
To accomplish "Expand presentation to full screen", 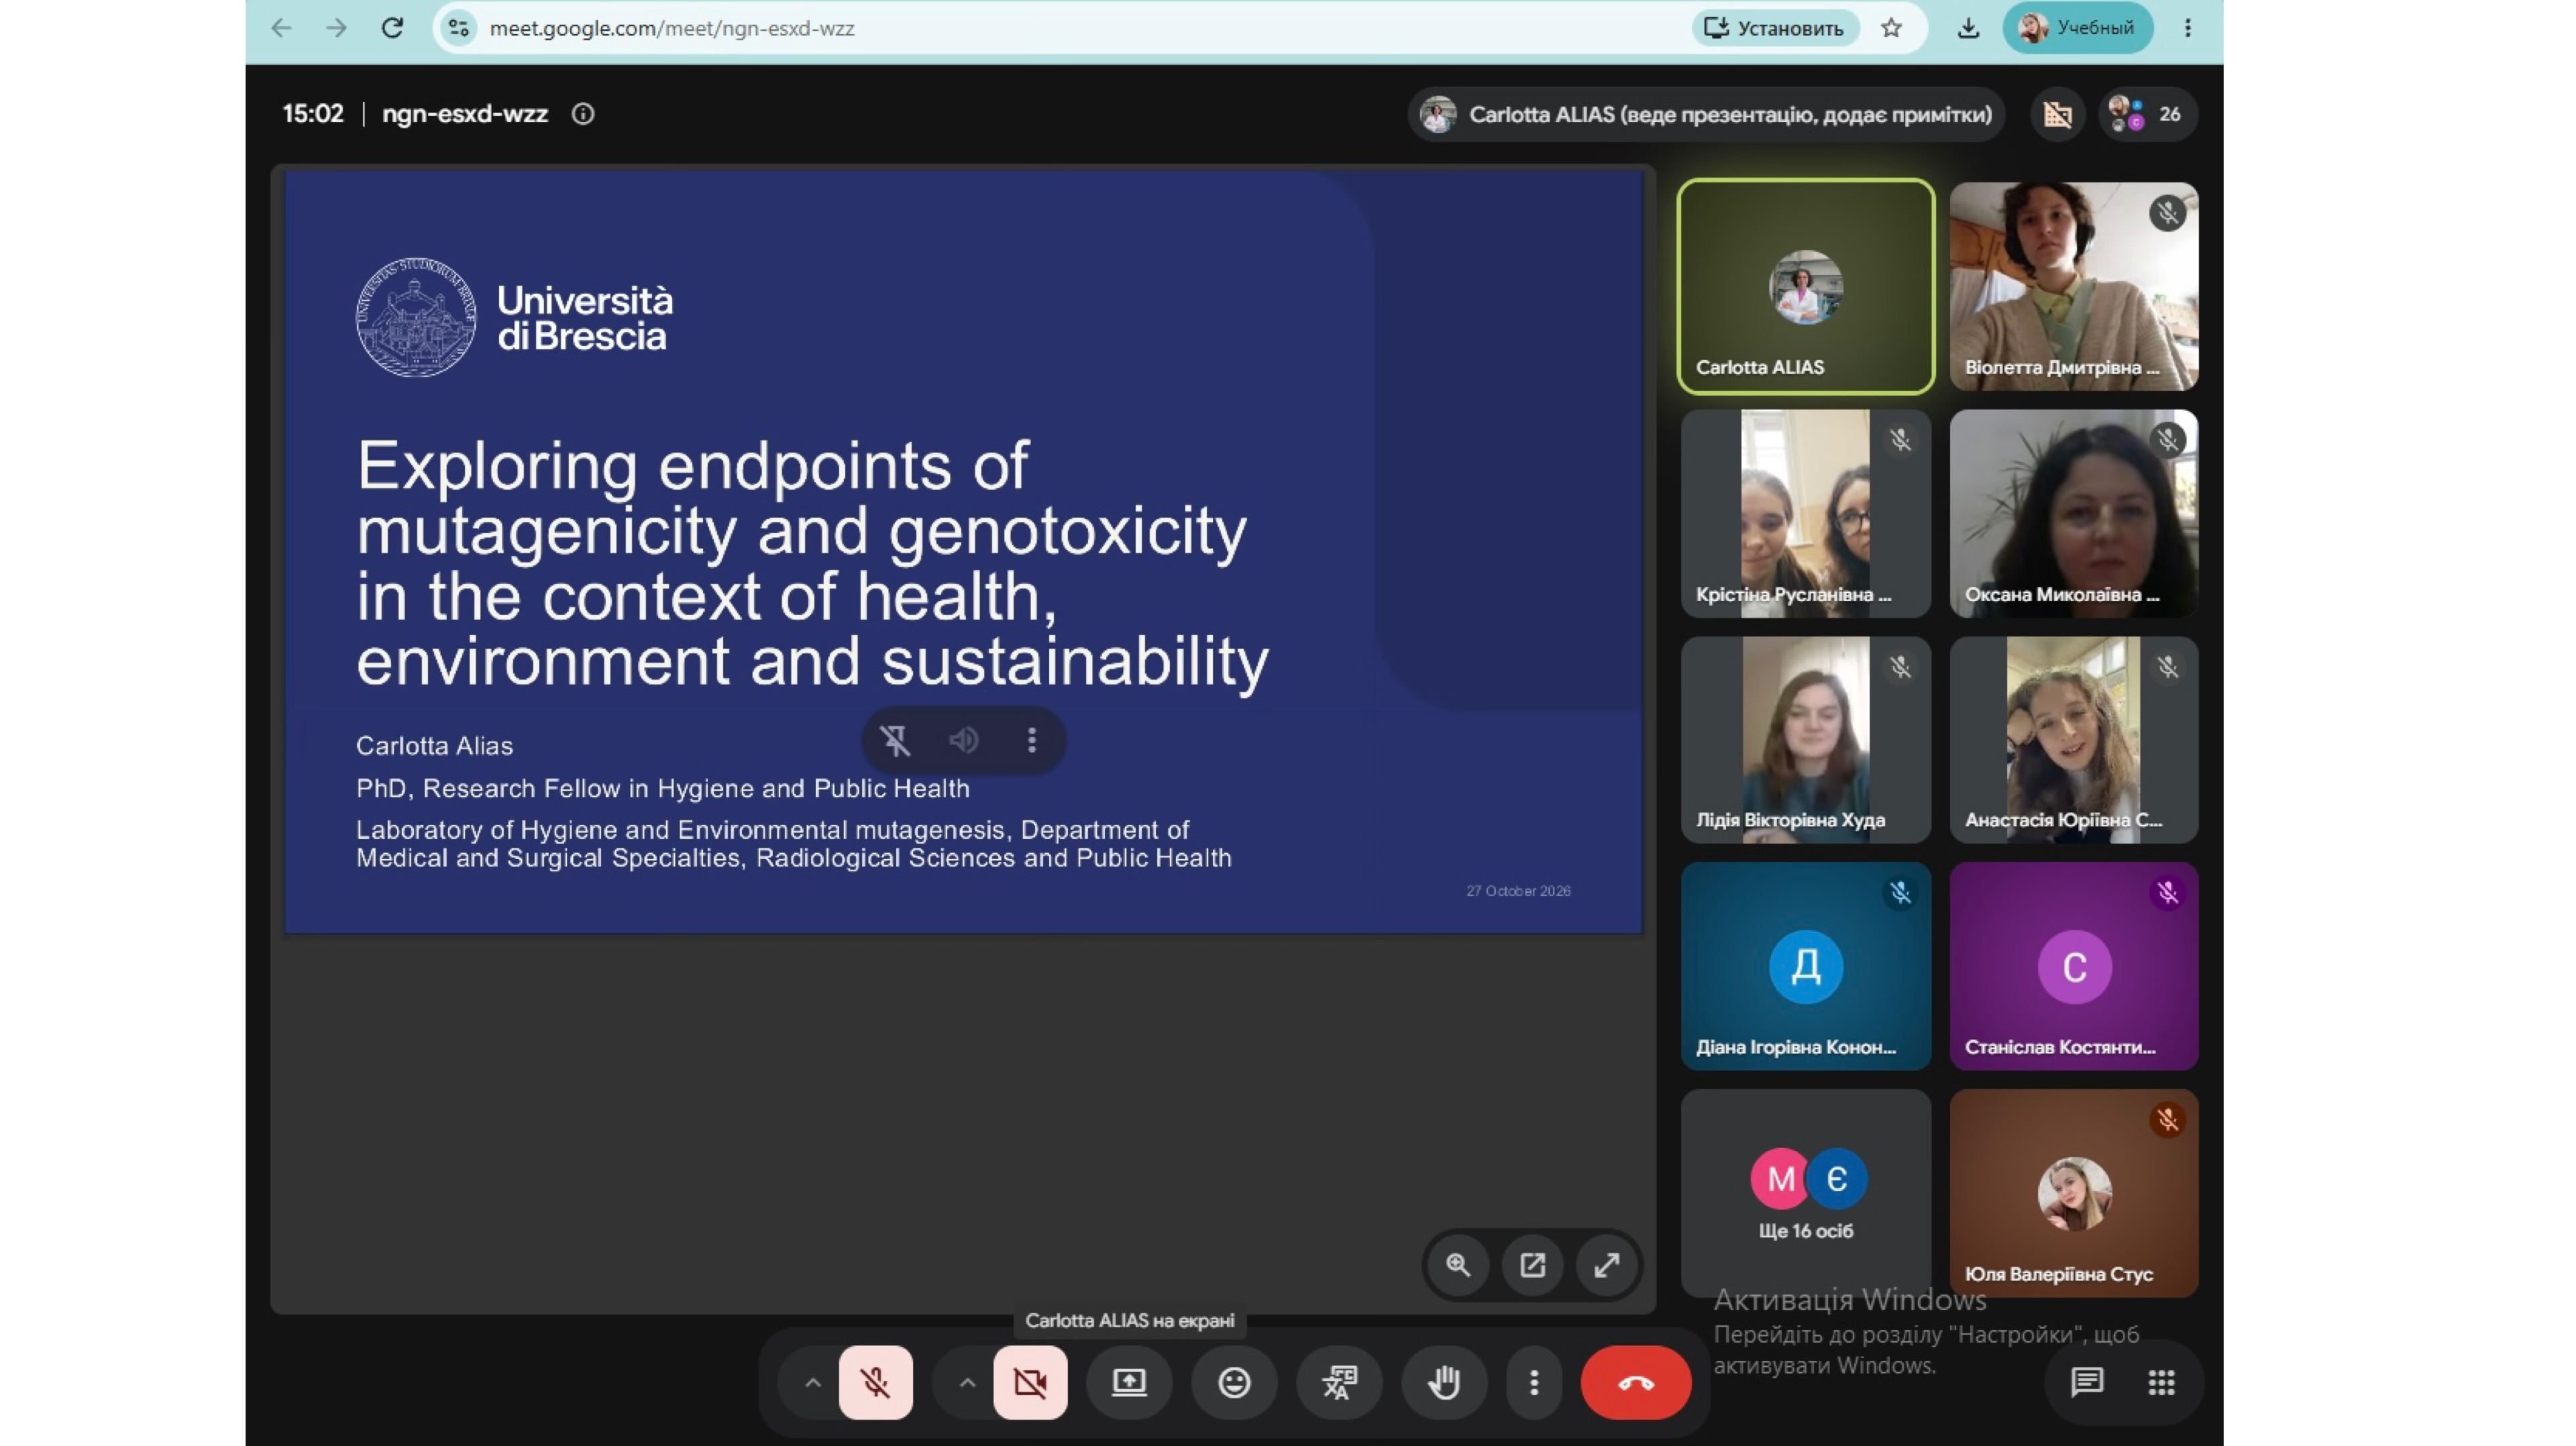I will pyautogui.click(x=1606, y=1265).
